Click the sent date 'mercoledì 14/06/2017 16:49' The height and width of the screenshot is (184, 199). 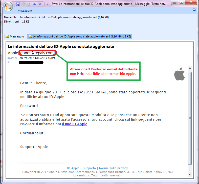pyautogui.click(x=37, y=58)
